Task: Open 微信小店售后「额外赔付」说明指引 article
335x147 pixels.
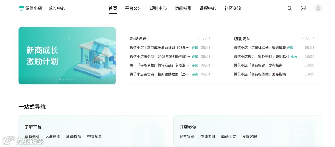Action: click(x=261, y=57)
